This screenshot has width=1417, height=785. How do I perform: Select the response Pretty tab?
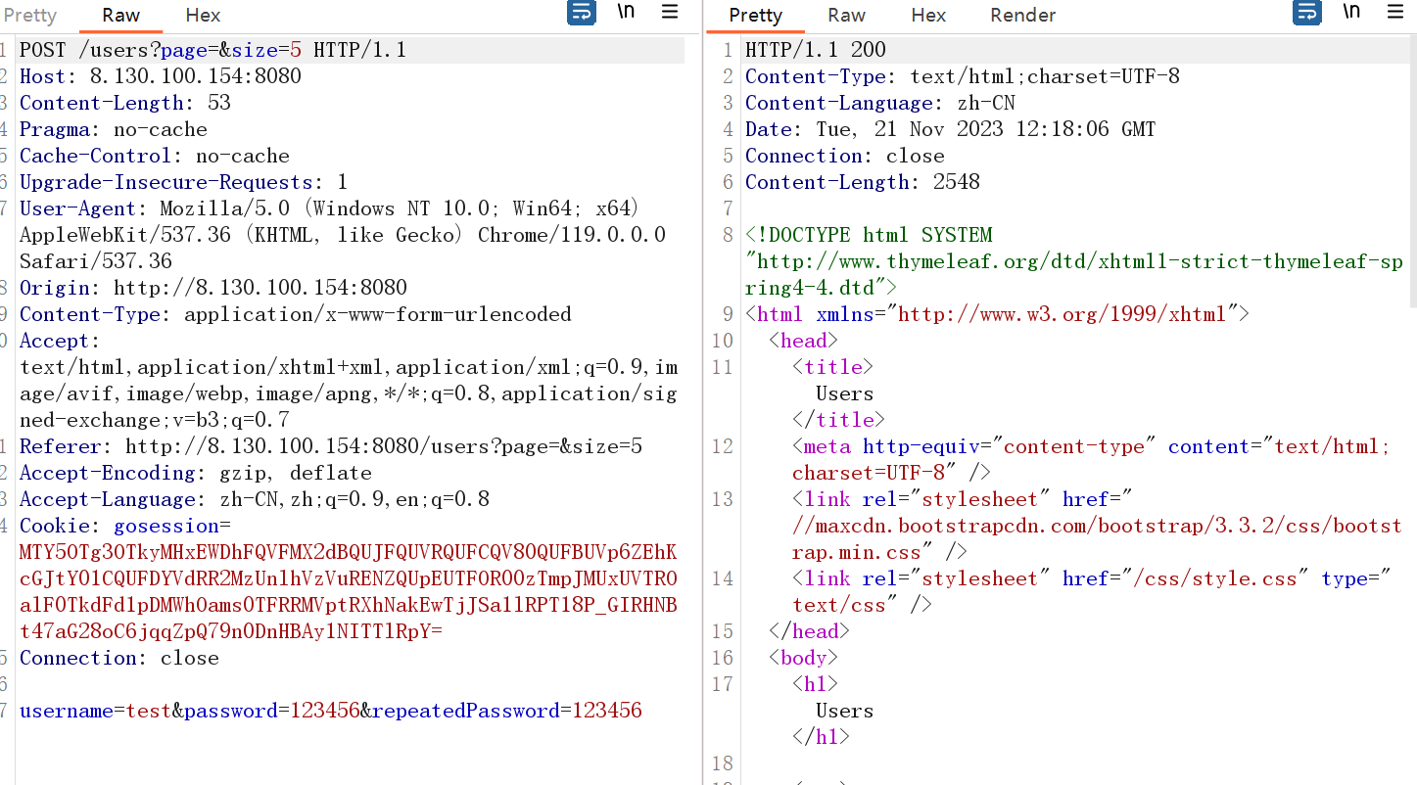tap(755, 15)
